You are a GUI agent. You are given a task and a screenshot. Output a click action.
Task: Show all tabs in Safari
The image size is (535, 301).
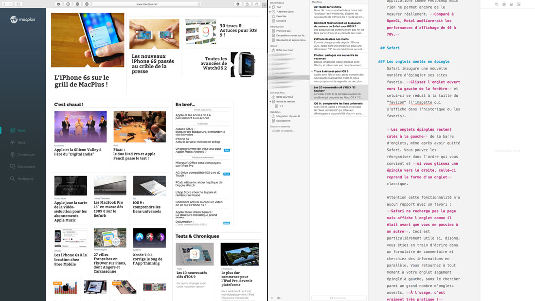[x=257, y=4]
